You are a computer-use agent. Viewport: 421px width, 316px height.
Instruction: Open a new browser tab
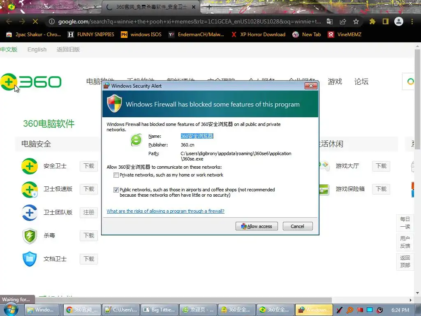tap(209, 7)
